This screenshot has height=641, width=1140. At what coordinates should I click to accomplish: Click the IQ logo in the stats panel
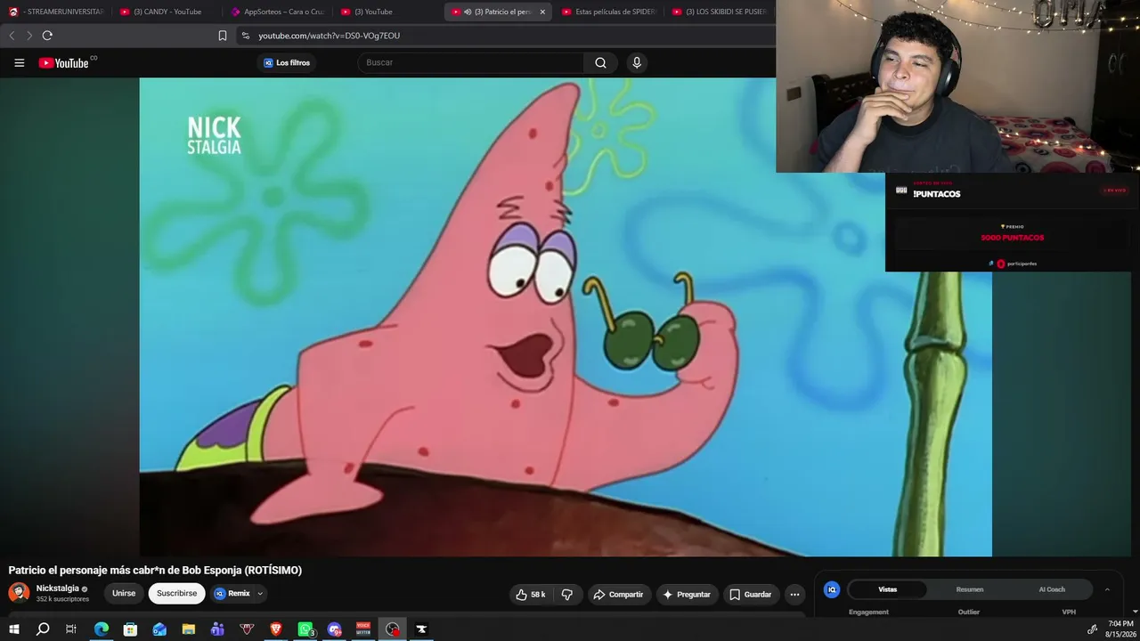pyautogui.click(x=832, y=589)
